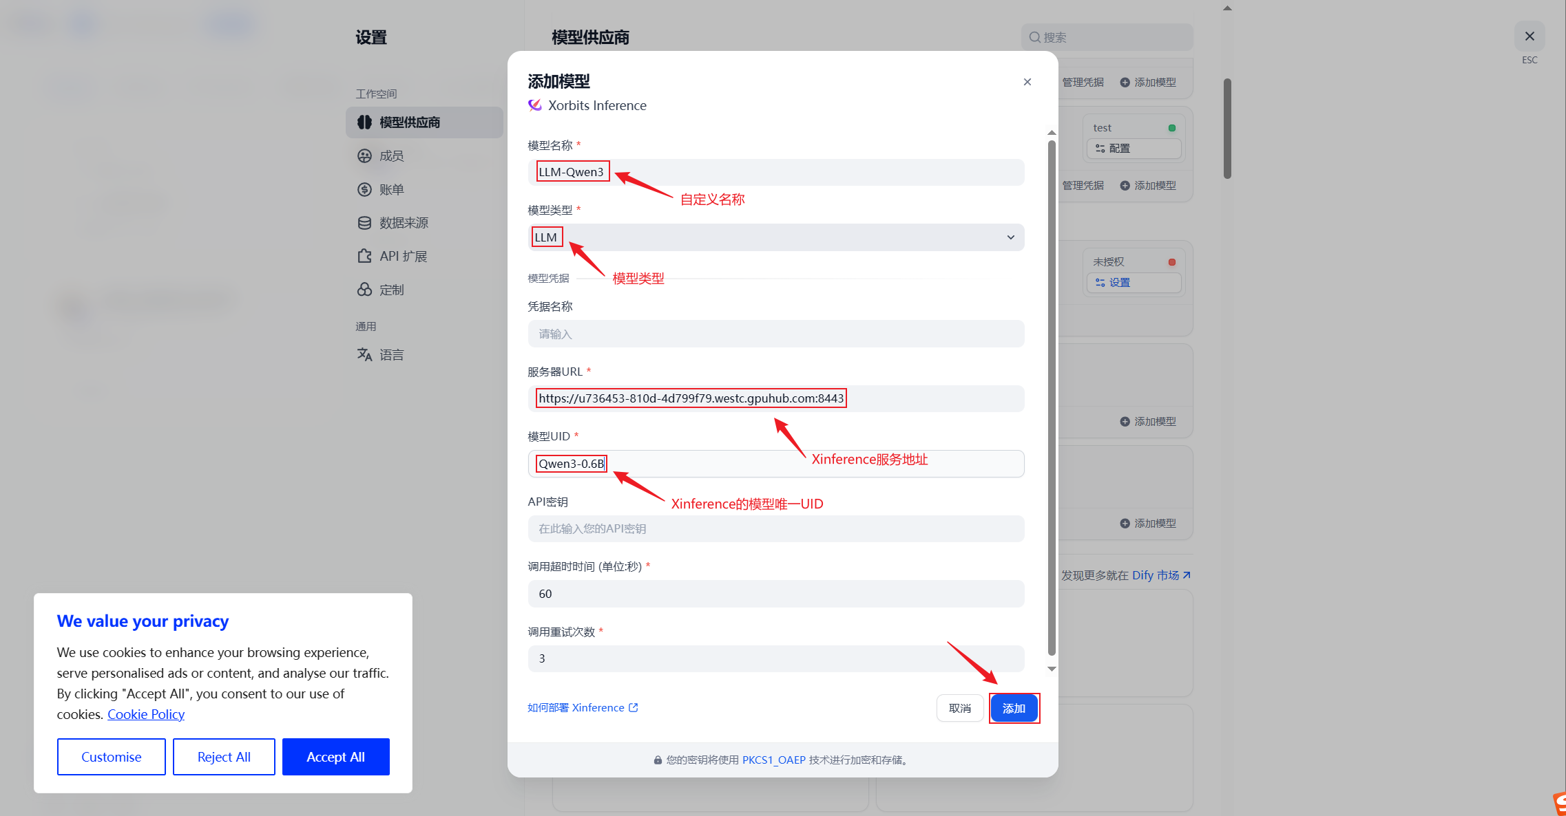Viewport: 1566px width, 816px height.
Task: Close the 添加模型 dialog with X icon
Action: 1027,82
